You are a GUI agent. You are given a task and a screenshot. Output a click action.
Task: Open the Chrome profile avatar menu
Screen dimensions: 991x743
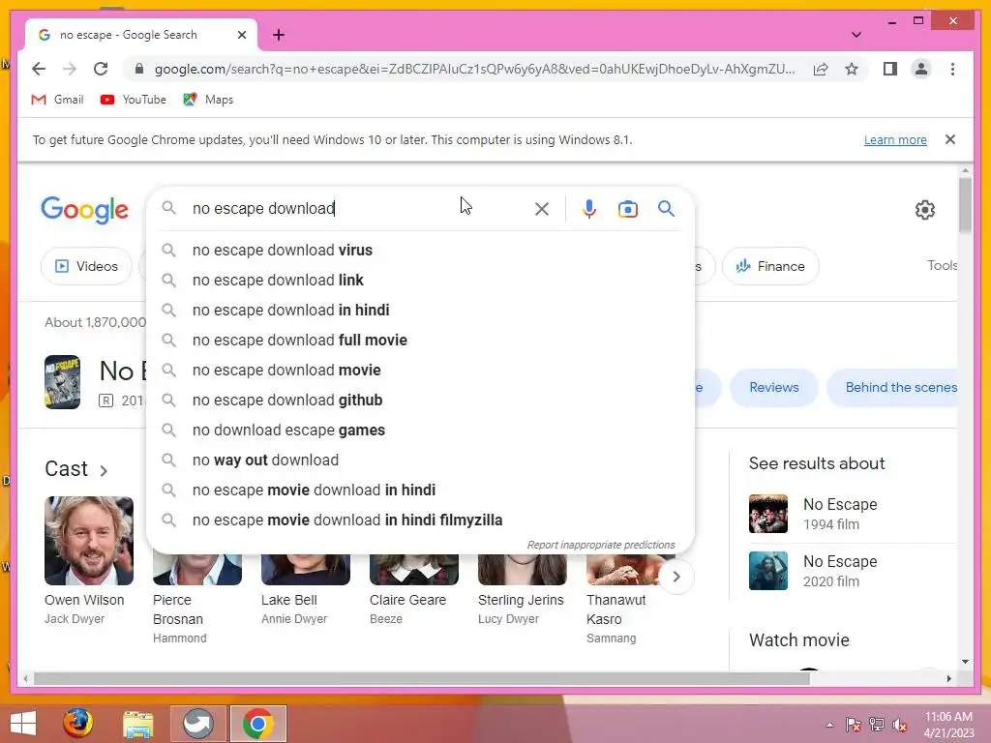point(921,69)
